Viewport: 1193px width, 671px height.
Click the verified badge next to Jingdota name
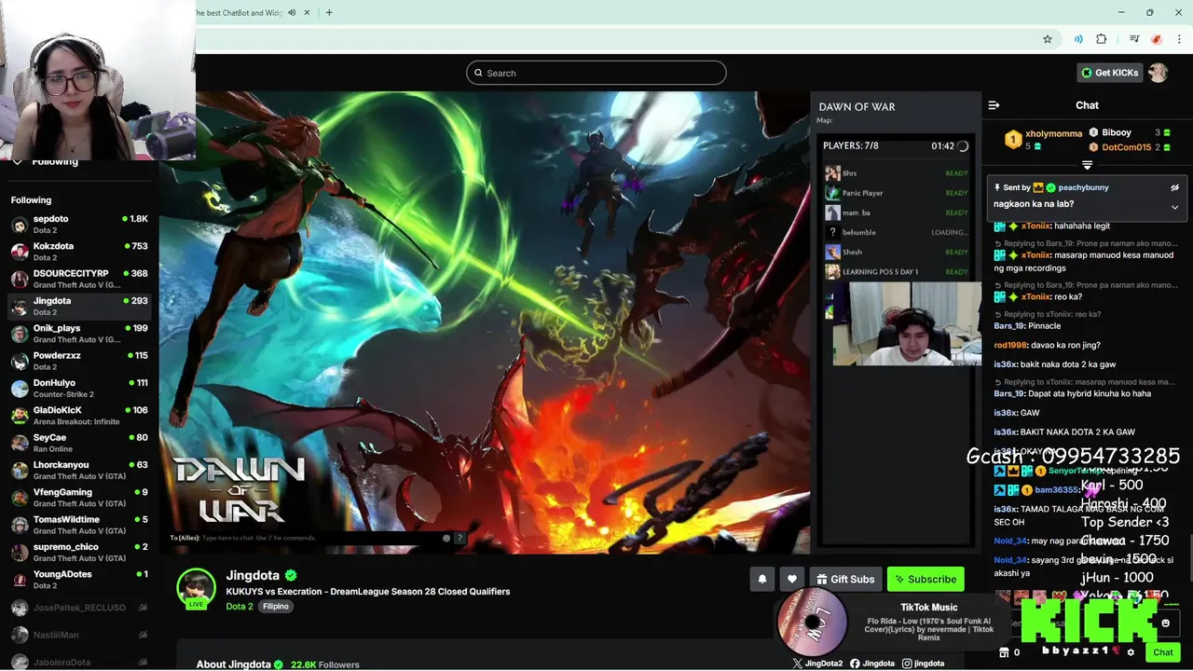tap(291, 575)
